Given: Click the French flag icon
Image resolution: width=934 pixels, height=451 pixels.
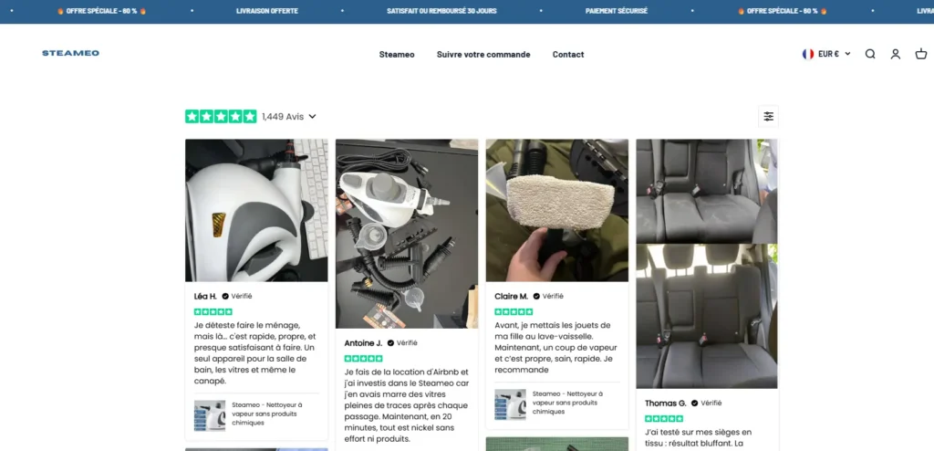Looking at the screenshot, I should coord(808,54).
